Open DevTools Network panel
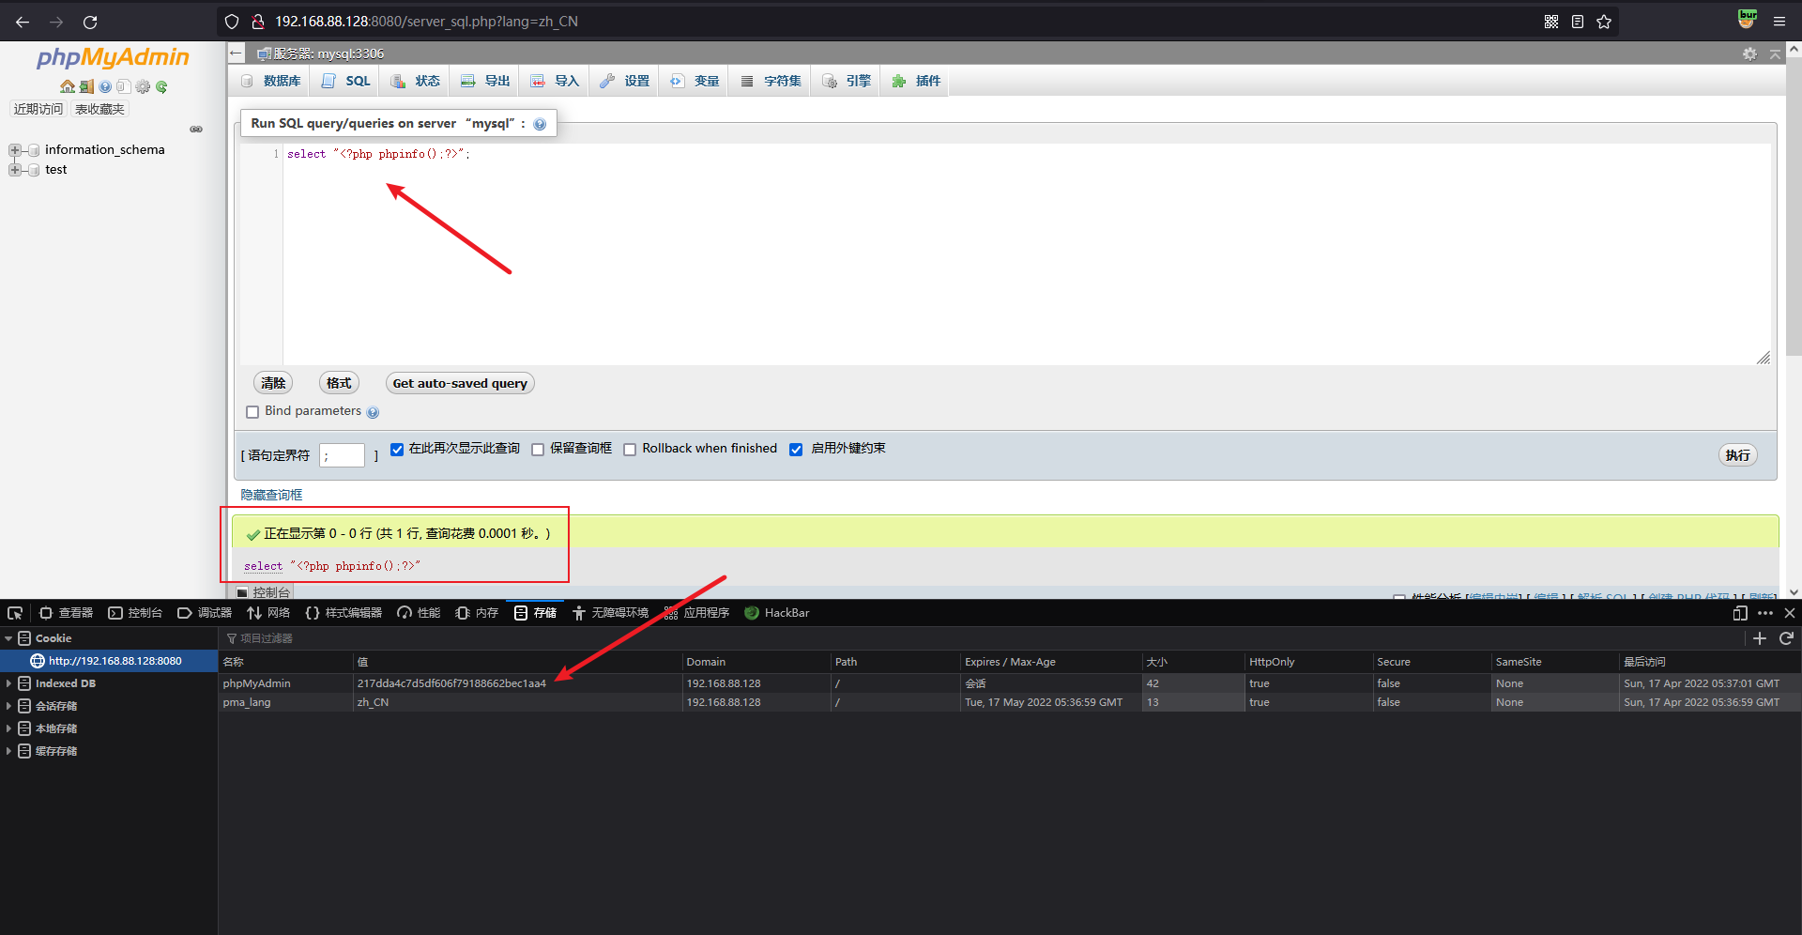1802x935 pixels. [x=268, y=613]
